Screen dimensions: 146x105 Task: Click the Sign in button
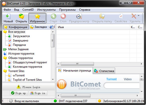pyautogui.click(x=38, y=93)
